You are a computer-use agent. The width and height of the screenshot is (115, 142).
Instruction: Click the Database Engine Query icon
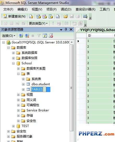31,16
